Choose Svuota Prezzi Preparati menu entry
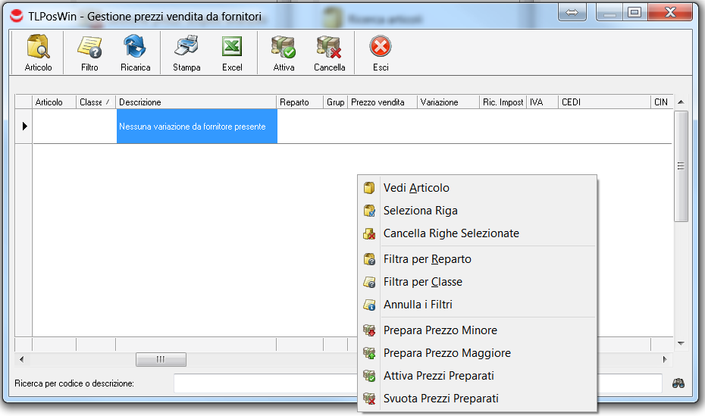Viewport: 705px width, 416px height. (x=477, y=399)
